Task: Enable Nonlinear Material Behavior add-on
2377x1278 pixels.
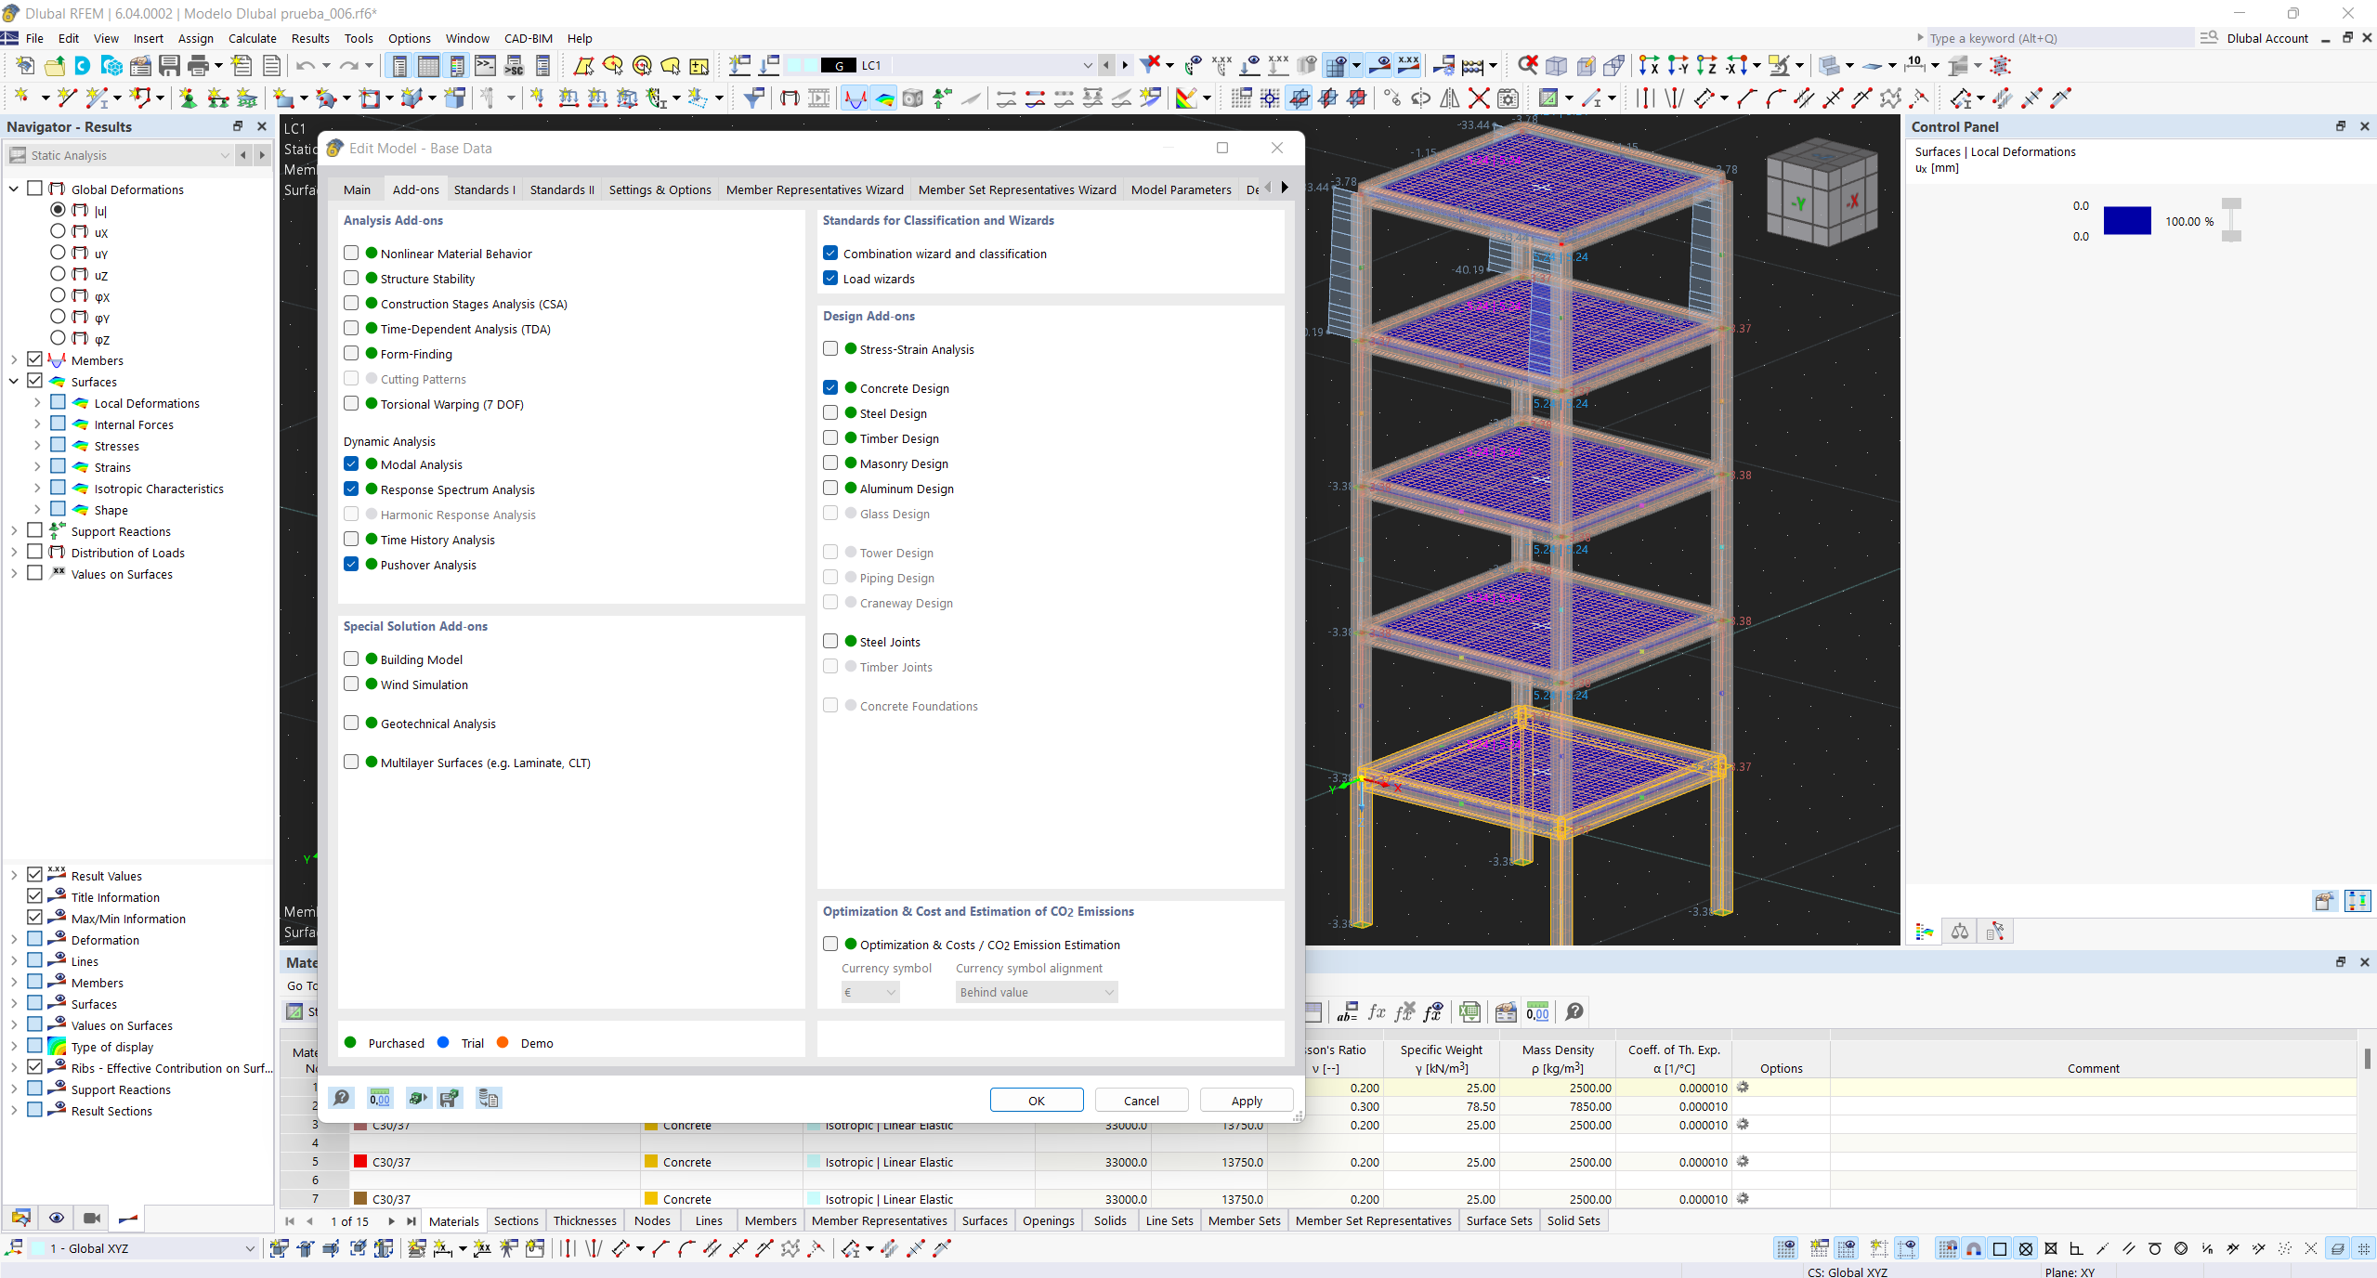Action: pos(351,253)
